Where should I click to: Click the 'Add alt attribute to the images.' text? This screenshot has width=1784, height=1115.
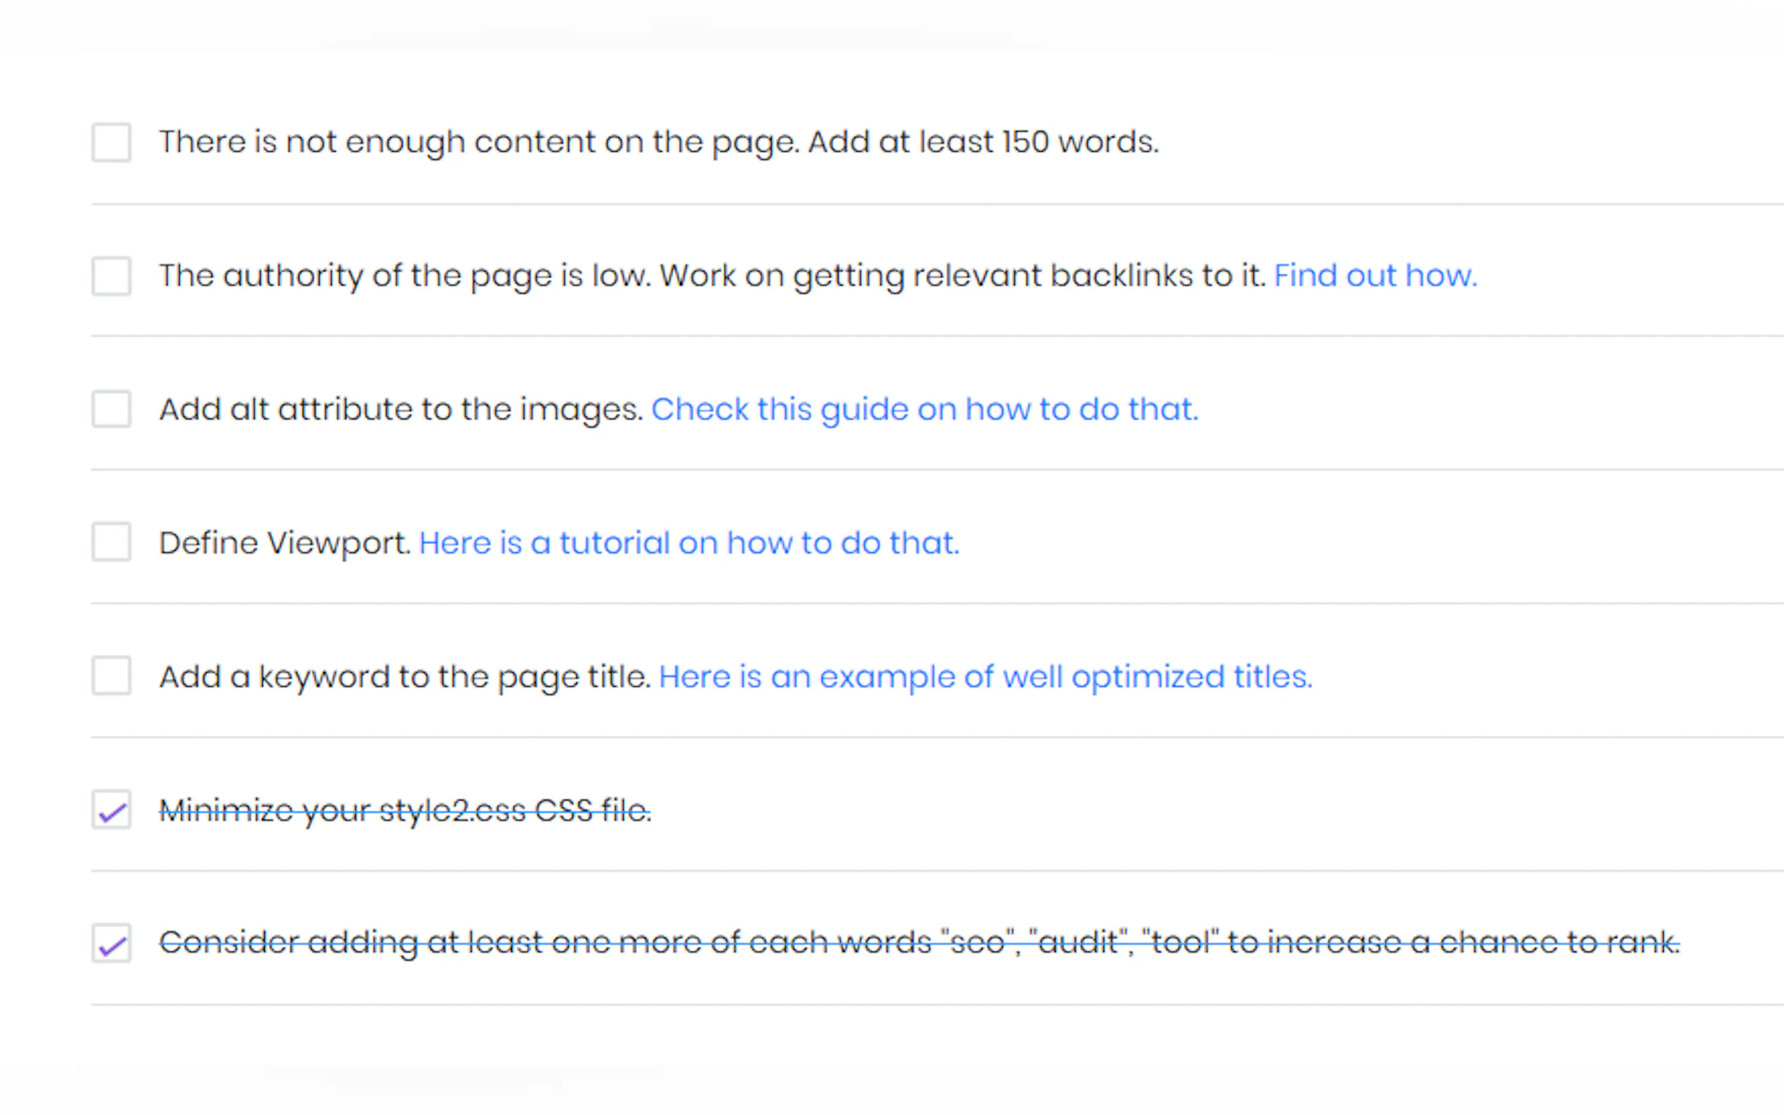[x=401, y=409]
